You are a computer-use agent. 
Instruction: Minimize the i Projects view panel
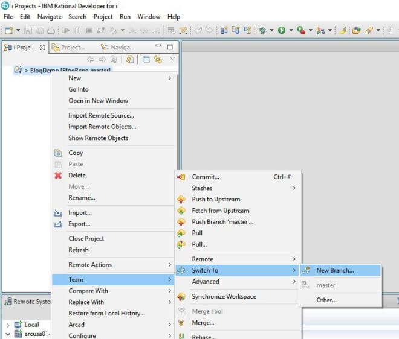click(158, 46)
